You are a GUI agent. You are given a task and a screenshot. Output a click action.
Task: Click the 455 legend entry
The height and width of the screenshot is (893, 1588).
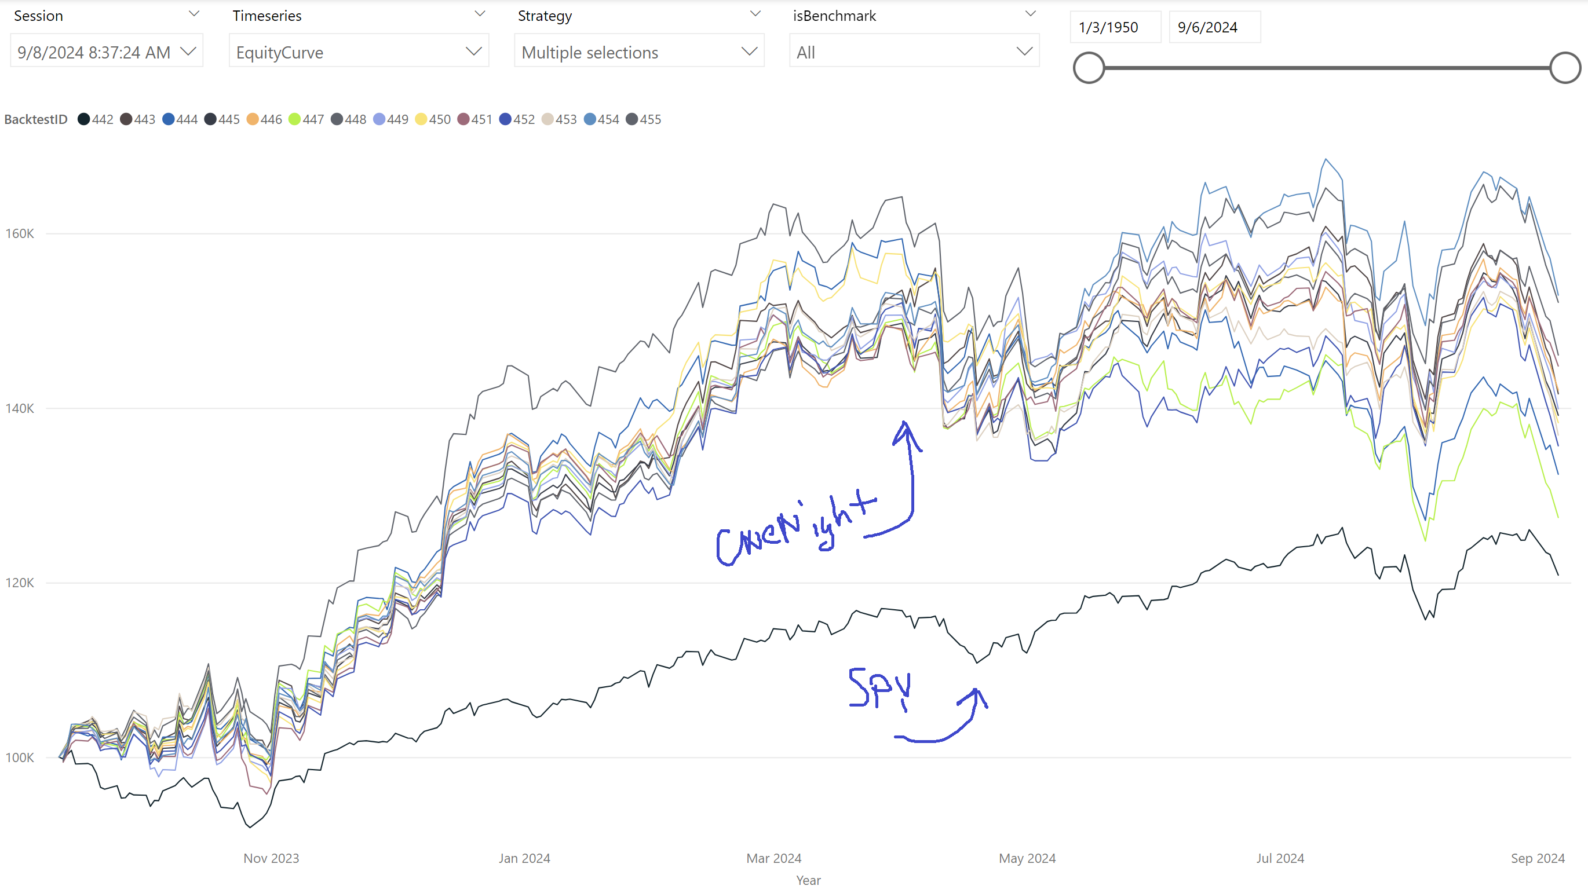click(644, 119)
